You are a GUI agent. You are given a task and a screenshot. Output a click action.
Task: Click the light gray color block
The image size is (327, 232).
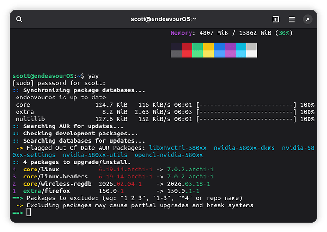click(252, 47)
